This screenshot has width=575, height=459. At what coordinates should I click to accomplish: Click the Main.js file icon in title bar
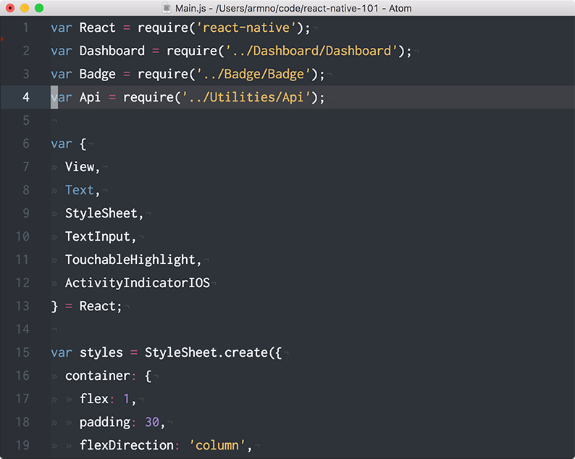coord(167,8)
